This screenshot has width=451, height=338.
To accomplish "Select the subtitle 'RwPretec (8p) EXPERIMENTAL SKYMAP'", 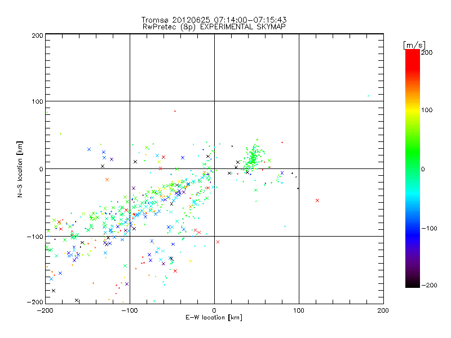I will (214, 27).
